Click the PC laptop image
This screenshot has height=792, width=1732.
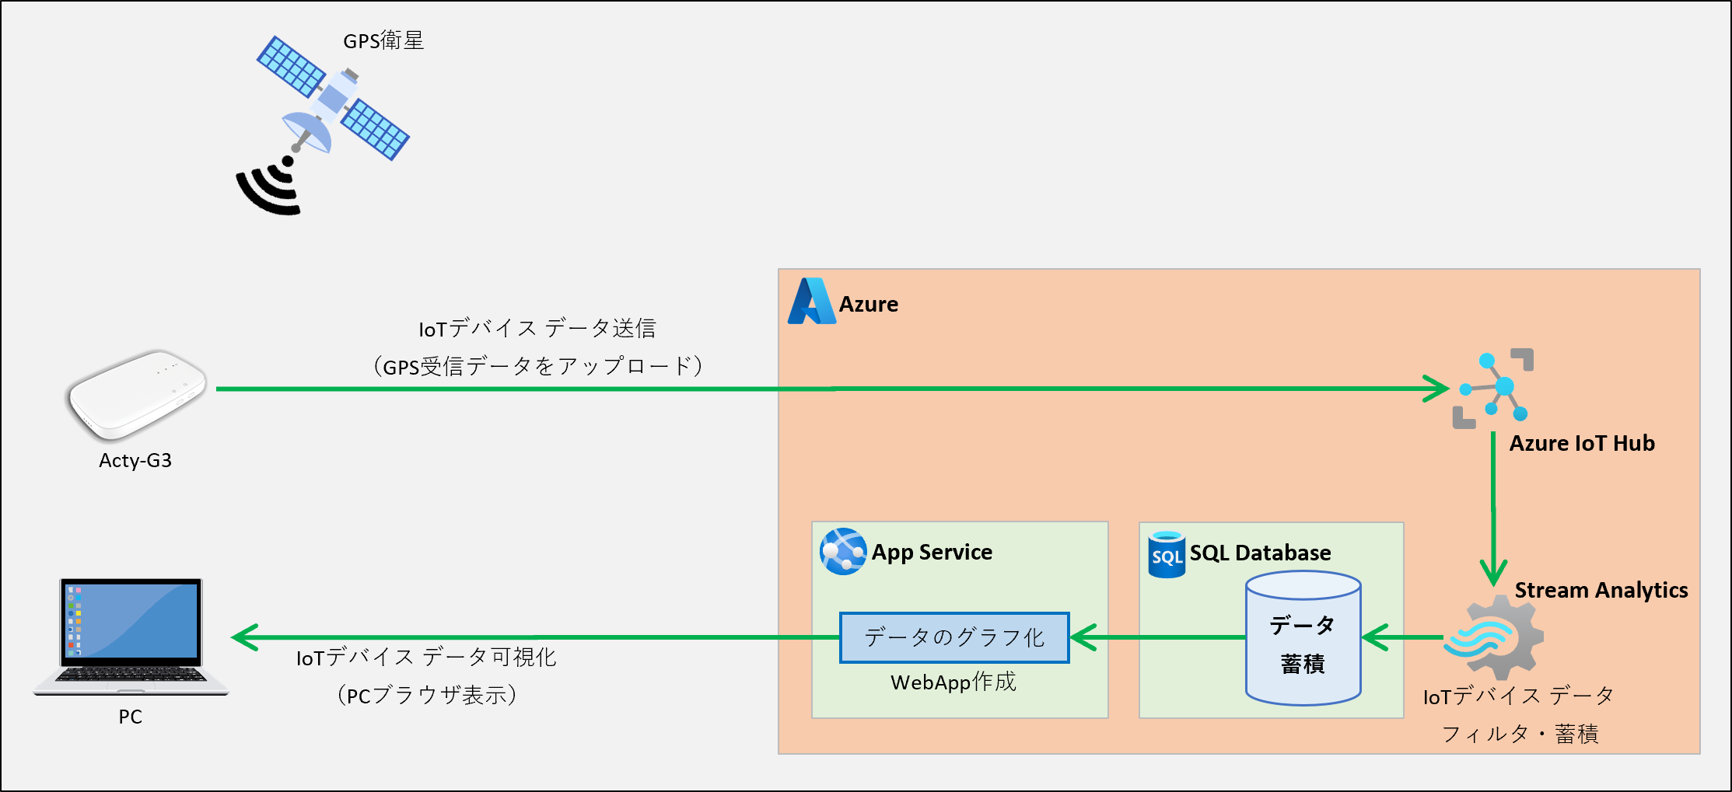(131, 637)
